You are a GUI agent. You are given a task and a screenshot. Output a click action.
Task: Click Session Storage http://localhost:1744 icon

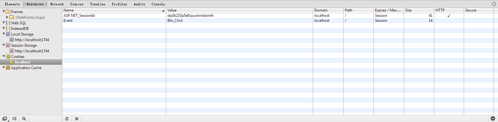coord(12,51)
